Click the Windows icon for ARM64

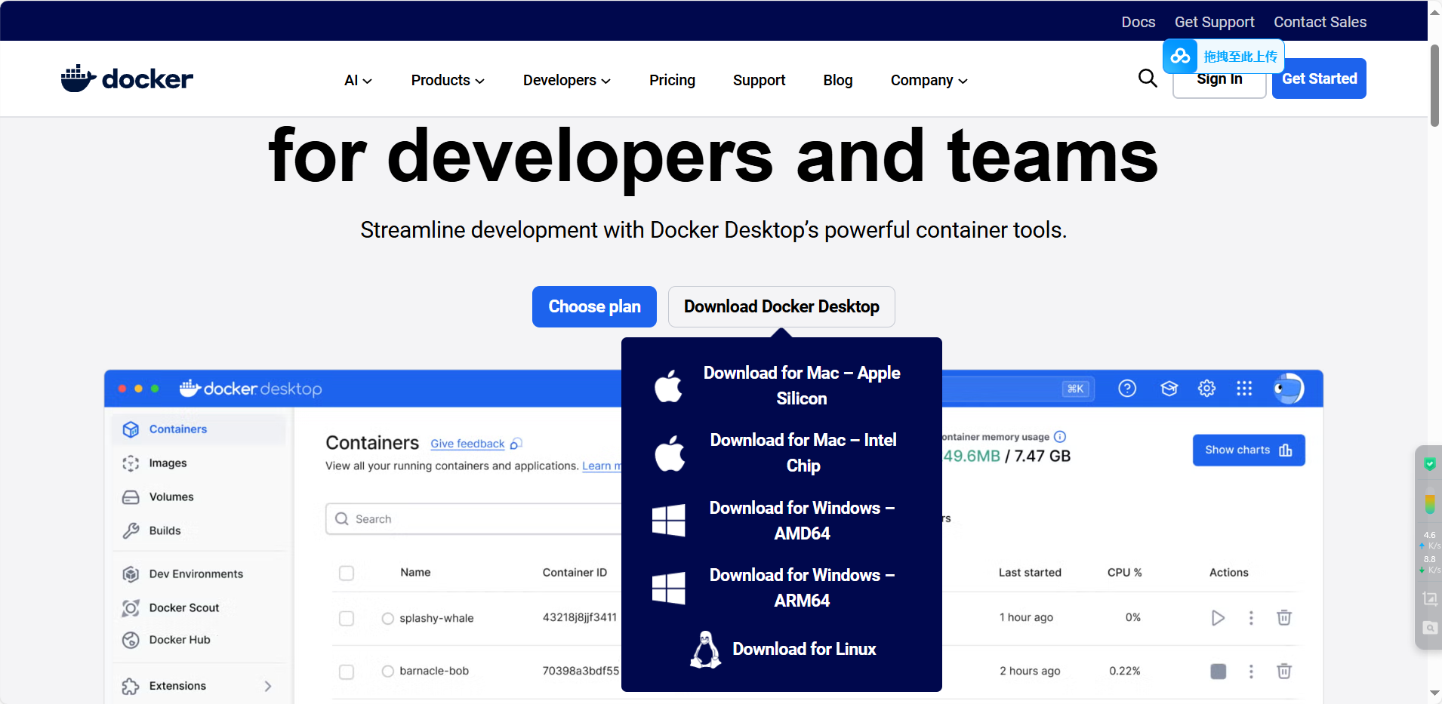coord(668,588)
